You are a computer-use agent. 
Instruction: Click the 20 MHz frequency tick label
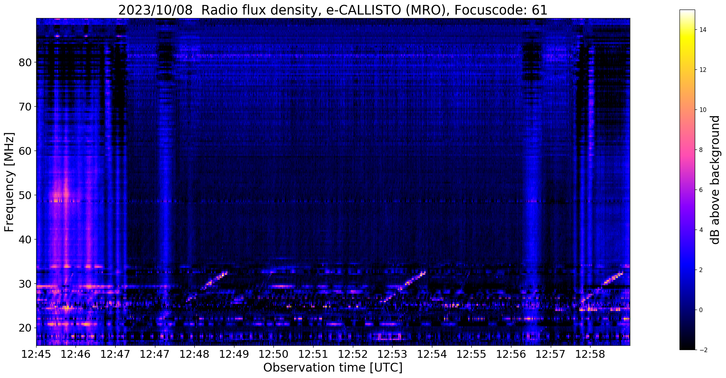coord(25,328)
